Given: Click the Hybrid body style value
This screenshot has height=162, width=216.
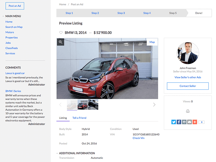Looking at the screenshot, I should click(x=86, y=129).
